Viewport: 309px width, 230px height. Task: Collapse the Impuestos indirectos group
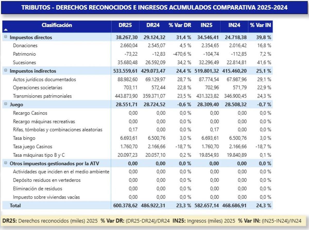(x=6, y=71)
